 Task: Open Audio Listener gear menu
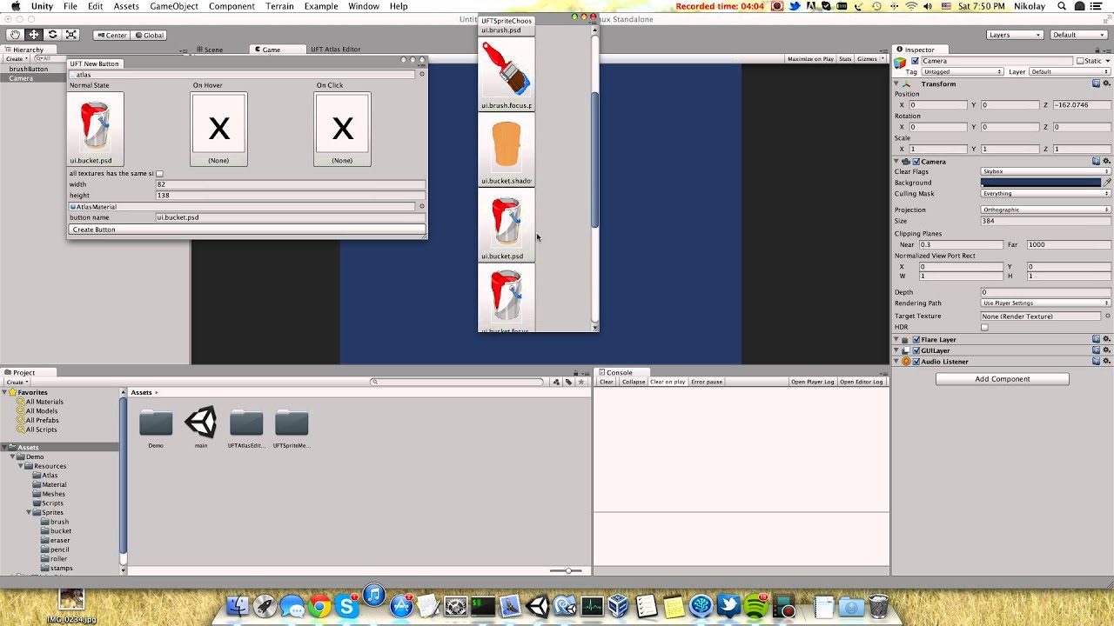click(x=1106, y=362)
